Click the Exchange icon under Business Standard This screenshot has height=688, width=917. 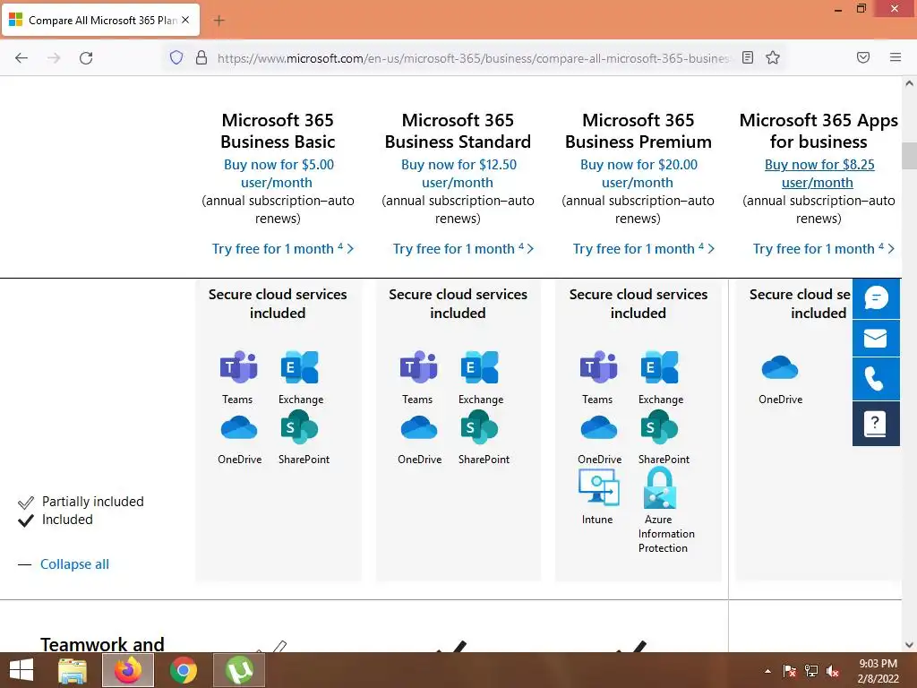480,367
